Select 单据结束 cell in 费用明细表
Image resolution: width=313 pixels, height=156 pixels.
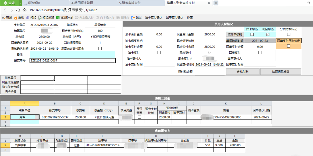[x=20, y=145]
